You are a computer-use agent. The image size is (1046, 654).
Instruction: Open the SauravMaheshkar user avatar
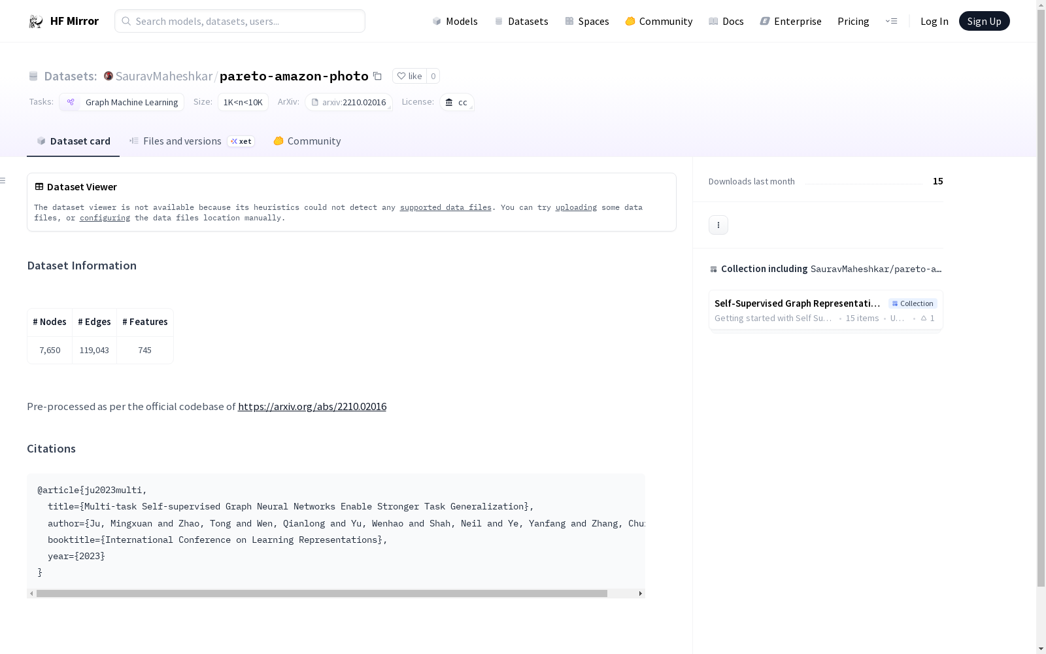(x=109, y=76)
